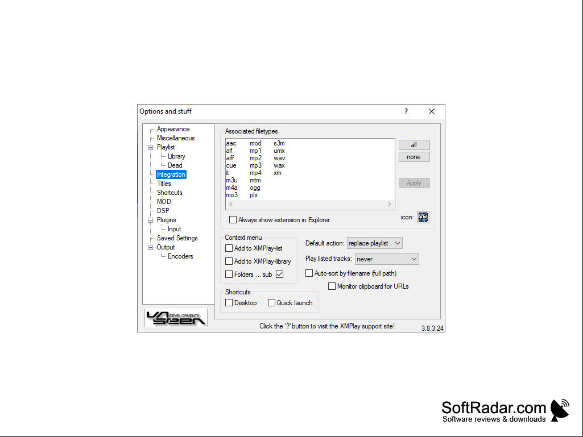
Task: Enable Always show extension in Explorer
Action: [233, 219]
